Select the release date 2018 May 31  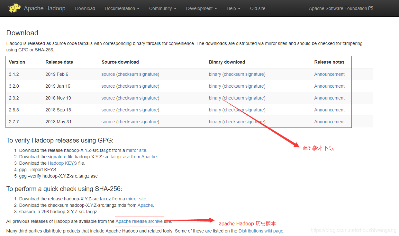(x=59, y=122)
